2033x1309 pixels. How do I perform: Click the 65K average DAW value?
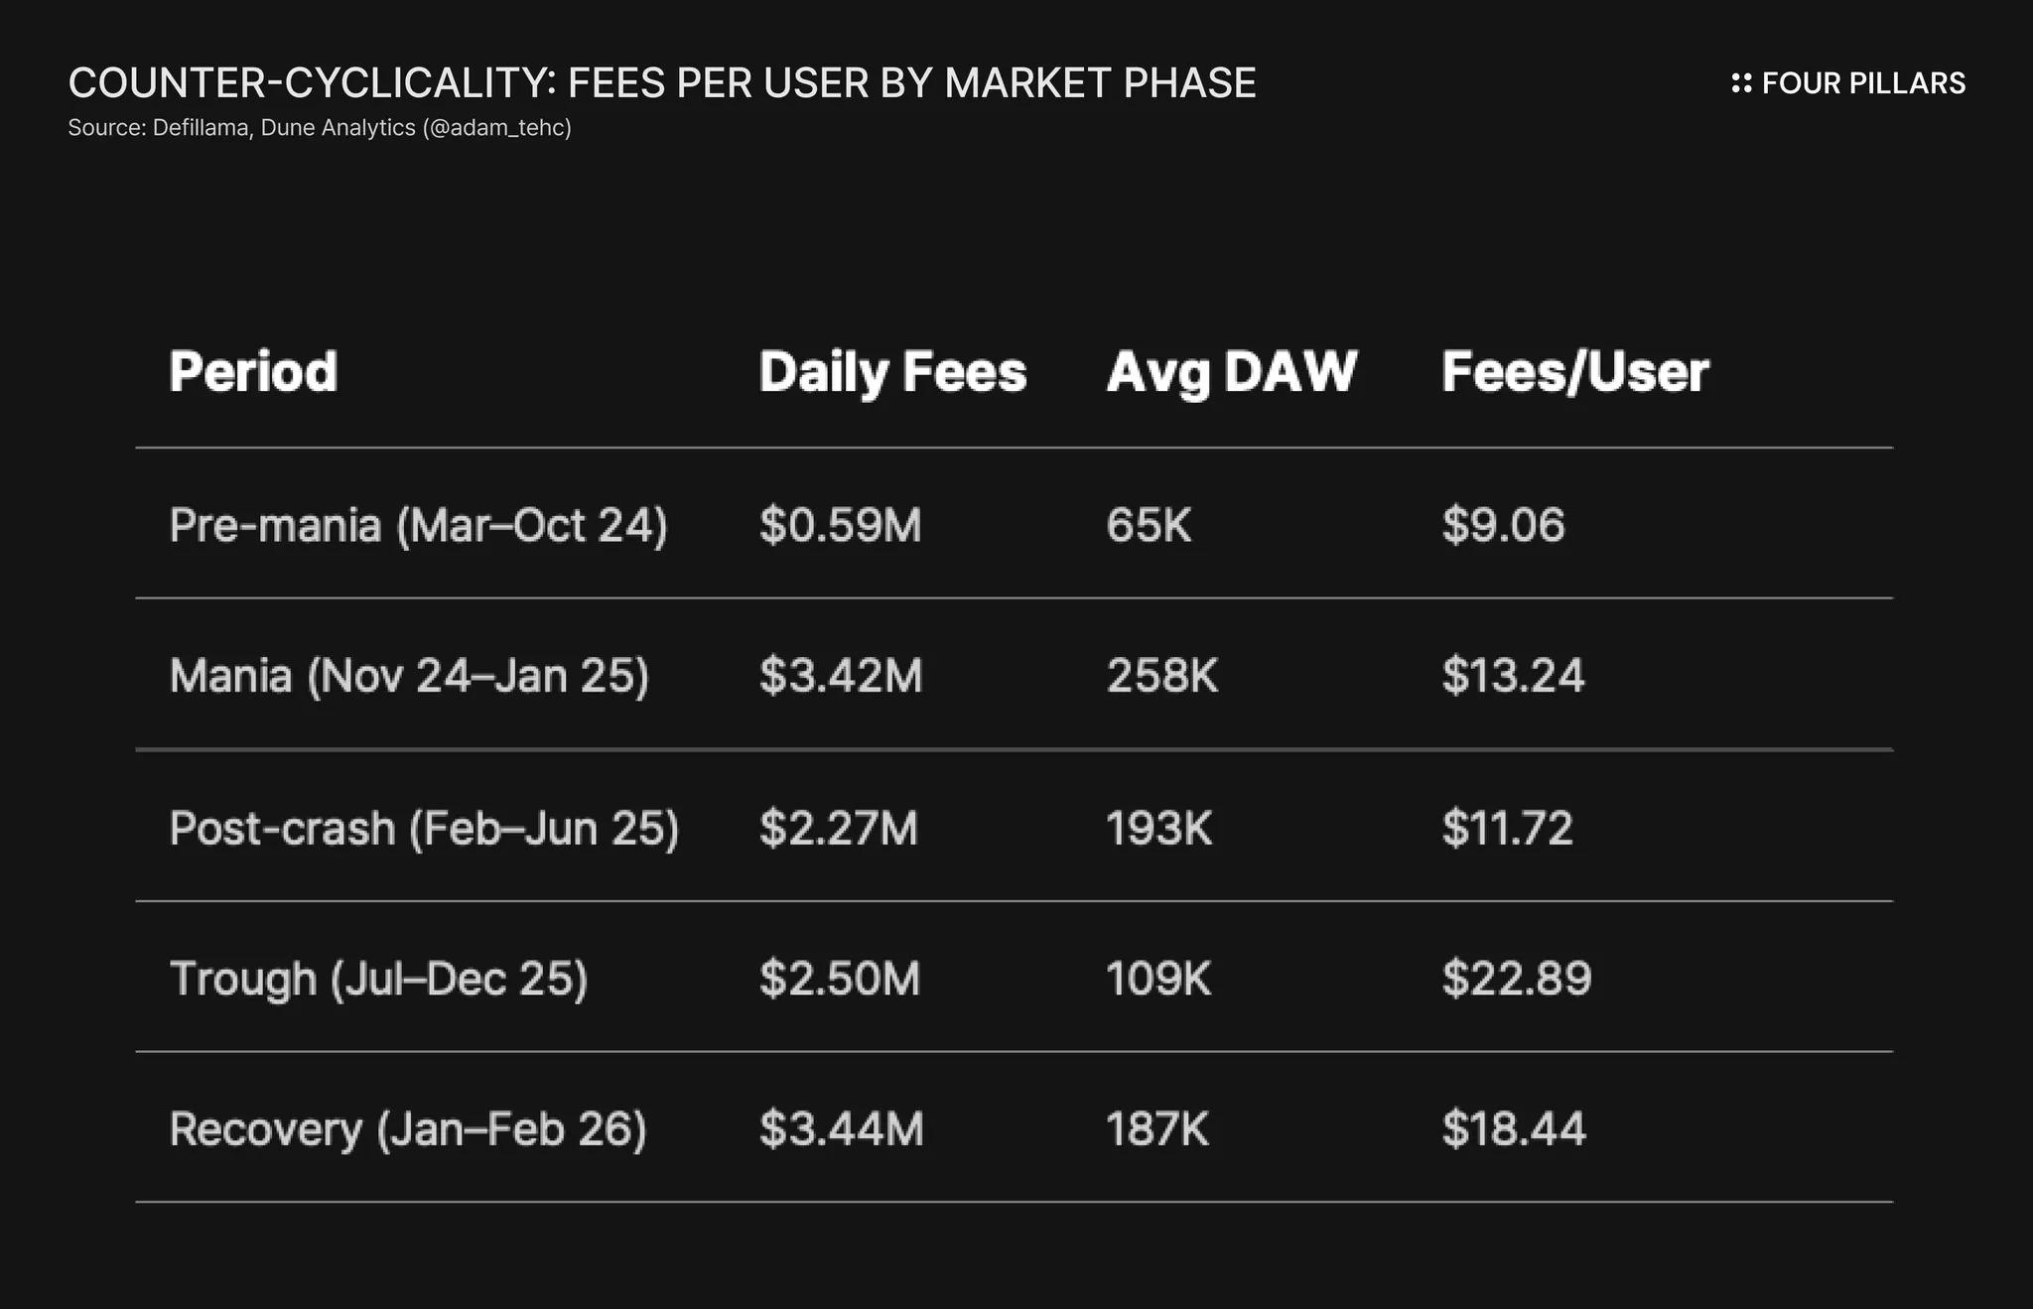tap(1149, 525)
